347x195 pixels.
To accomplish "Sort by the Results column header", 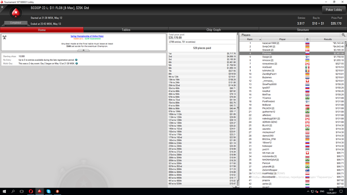I will point(328,39).
